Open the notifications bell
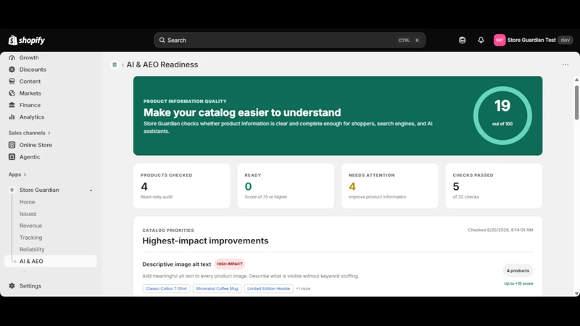The height and width of the screenshot is (326, 580). pos(481,40)
